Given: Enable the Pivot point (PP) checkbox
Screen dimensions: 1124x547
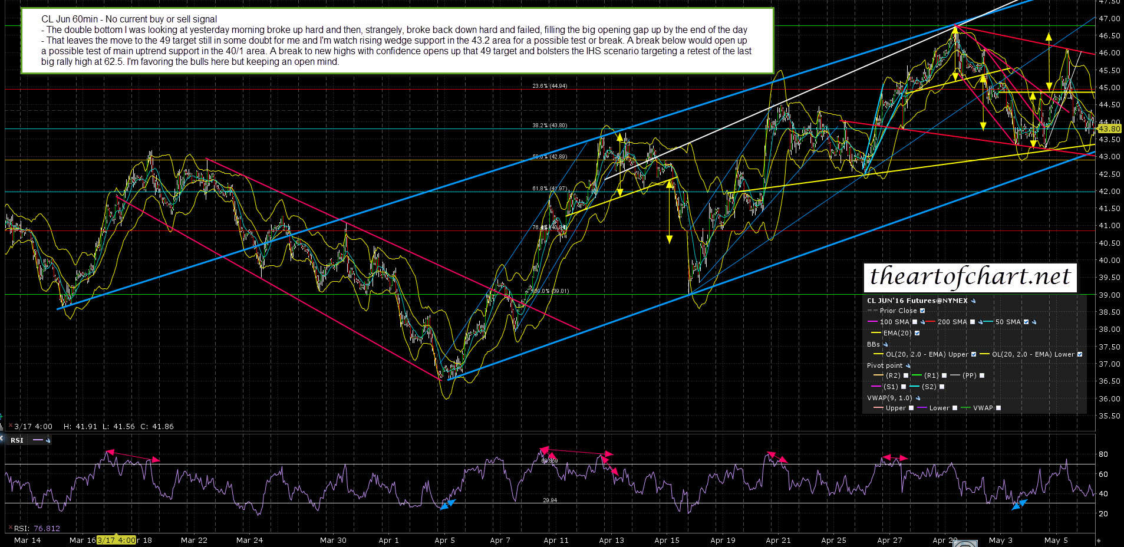Looking at the screenshot, I should point(982,375).
